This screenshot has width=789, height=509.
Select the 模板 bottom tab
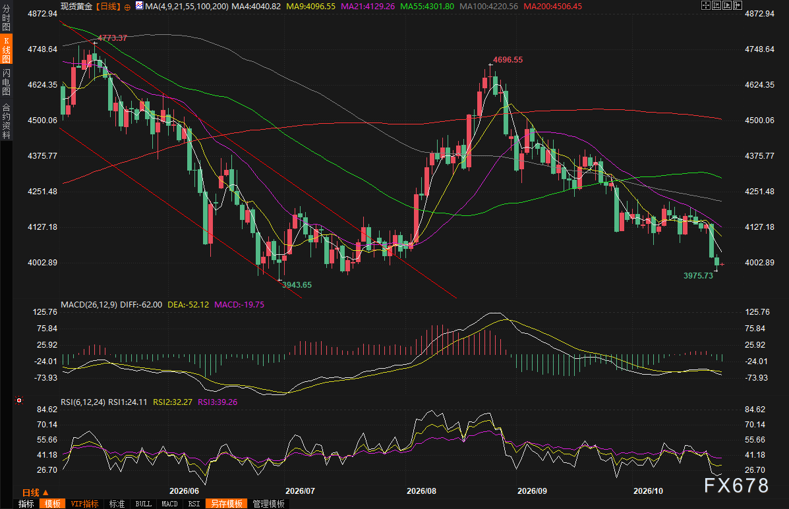click(52, 504)
